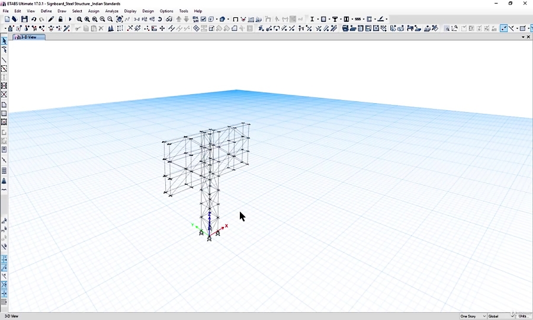This screenshot has height=320, width=533.
Task: Toggle Snap to Line Ends and Midpoints
Action: [4, 268]
